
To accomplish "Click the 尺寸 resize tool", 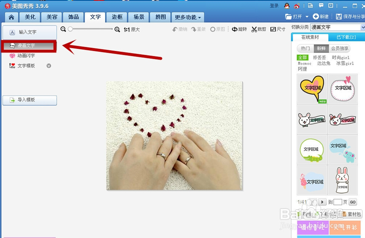I will click(x=278, y=29).
